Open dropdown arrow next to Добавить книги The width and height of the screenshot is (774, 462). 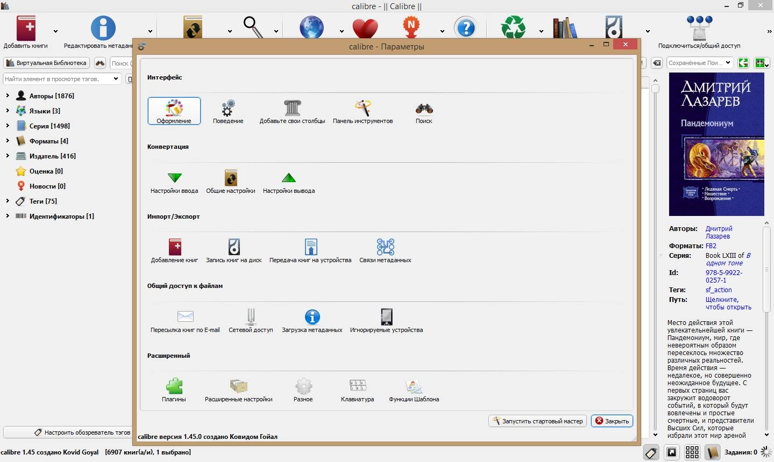pyautogui.click(x=55, y=32)
